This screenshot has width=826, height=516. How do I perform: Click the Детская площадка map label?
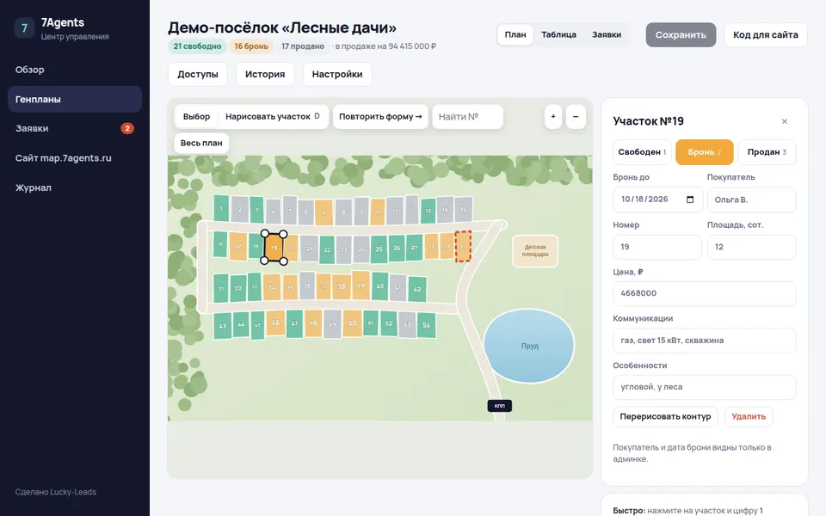(535, 250)
